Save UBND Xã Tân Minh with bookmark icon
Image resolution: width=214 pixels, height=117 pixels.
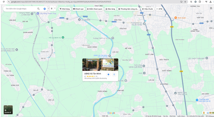click(114, 74)
